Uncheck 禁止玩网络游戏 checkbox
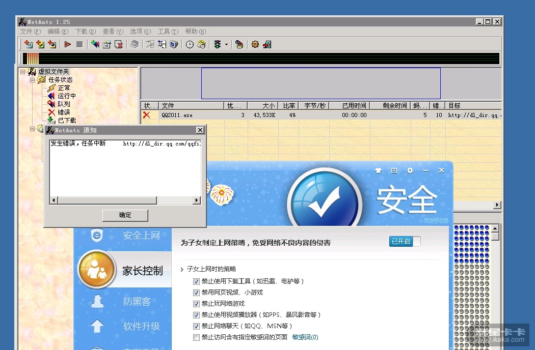Viewport: 535px width, 350px height. pyautogui.click(x=196, y=304)
